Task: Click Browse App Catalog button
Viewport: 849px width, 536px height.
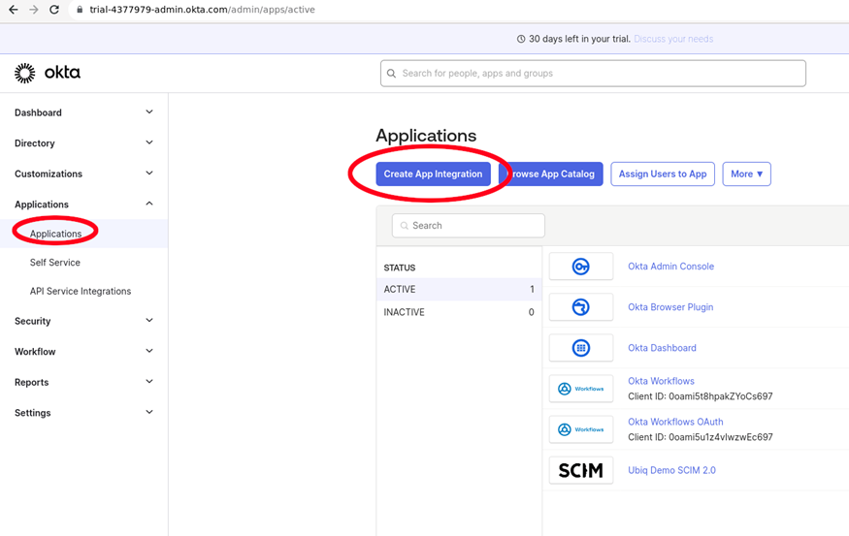Action: click(551, 174)
